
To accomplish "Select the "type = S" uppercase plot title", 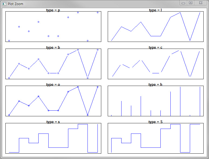I will pos(156,122).
